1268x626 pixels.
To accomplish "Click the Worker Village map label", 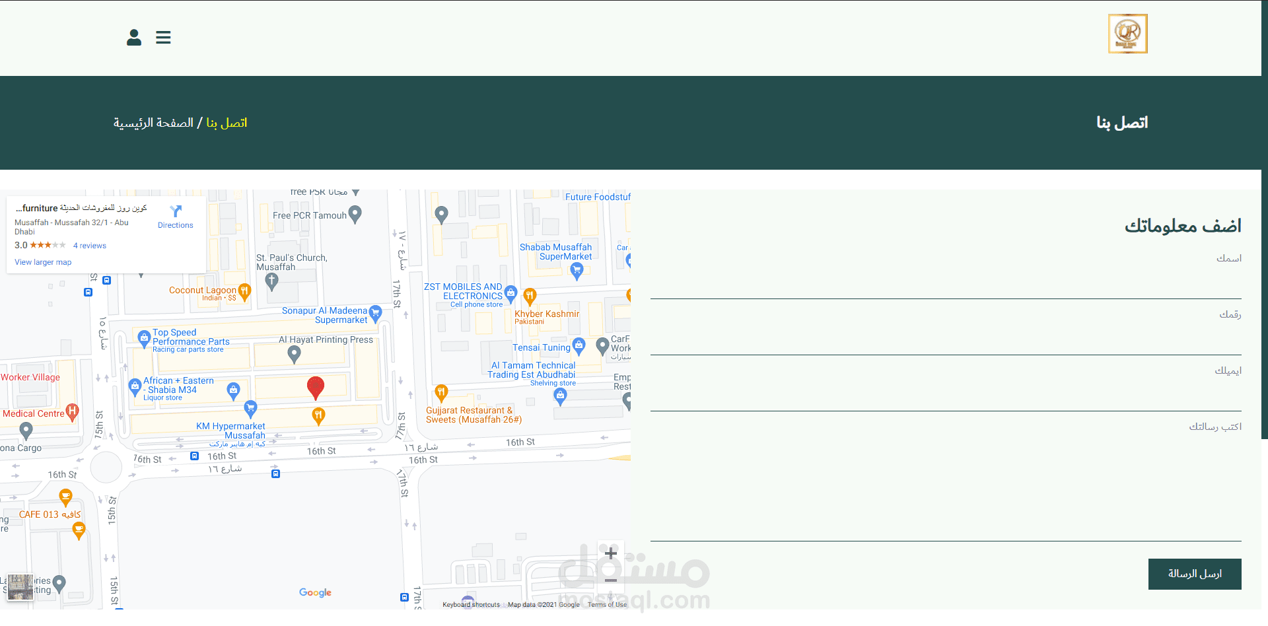I will point(30,377).
